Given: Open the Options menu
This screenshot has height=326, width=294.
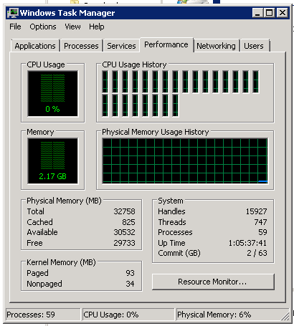Looking at the screenshot, I should [x=43, y=27].
